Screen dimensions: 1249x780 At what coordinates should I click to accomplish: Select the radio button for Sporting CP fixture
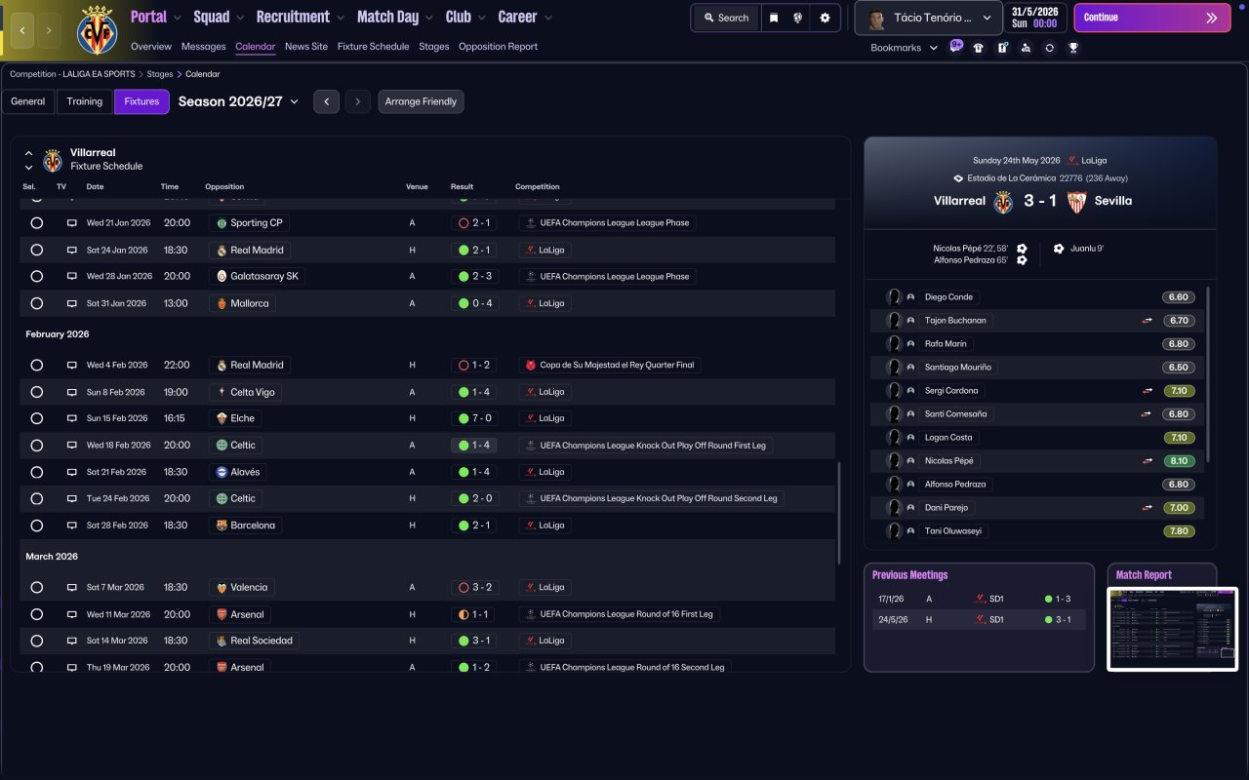pyautogui.click(x=36, y=223)
